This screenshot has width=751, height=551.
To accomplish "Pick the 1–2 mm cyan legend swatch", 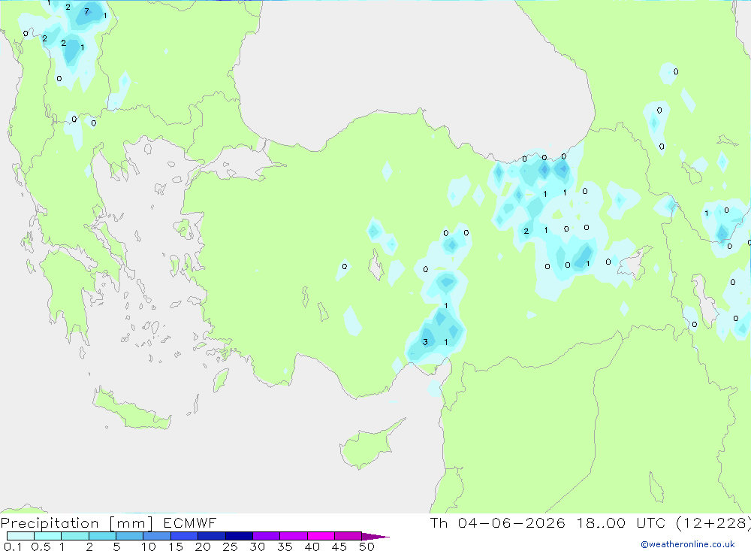I will tap(74, 536).
